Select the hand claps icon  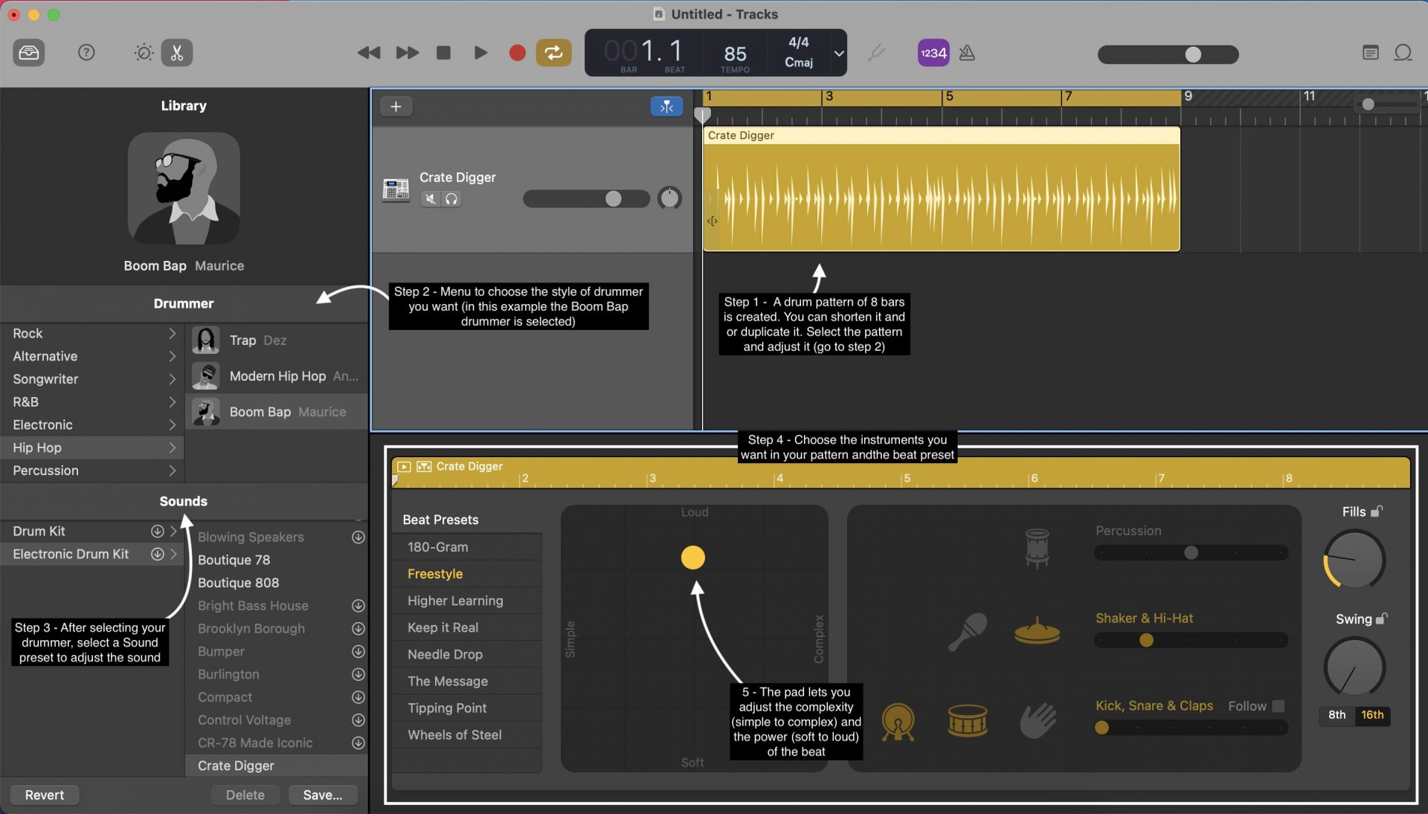(1038, 720)
